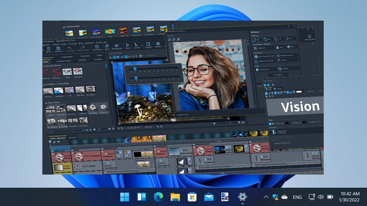The height and width of the screenshot is (206, 367).
Task: Open the dropdown arrow next to ab hier
Action: pyautogui.click(x=142, y=45)
